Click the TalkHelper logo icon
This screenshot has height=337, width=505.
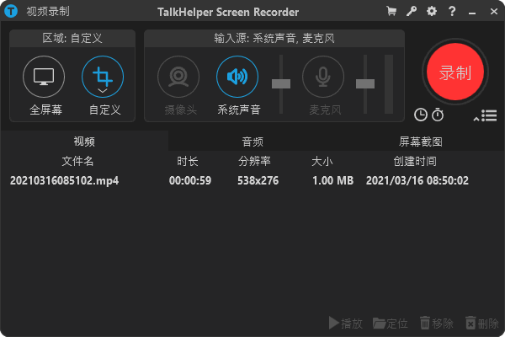(11, 12)
